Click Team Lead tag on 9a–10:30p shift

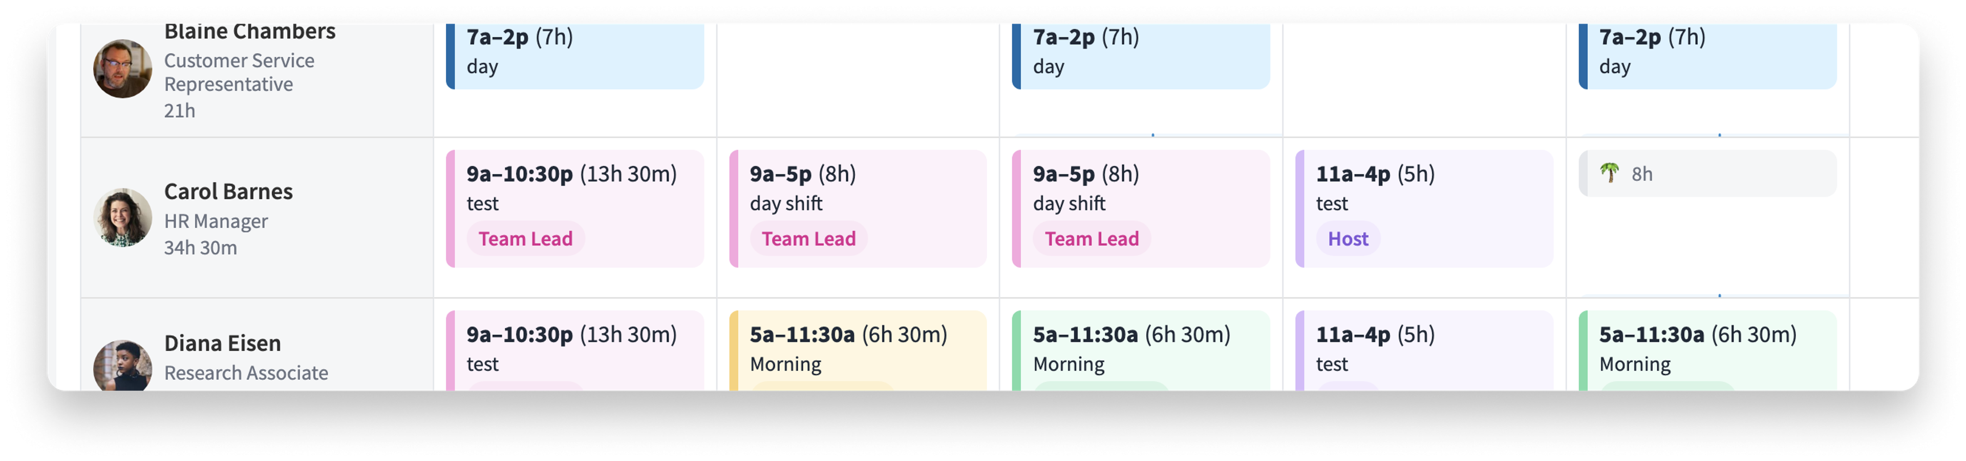(x=525, y=239)
